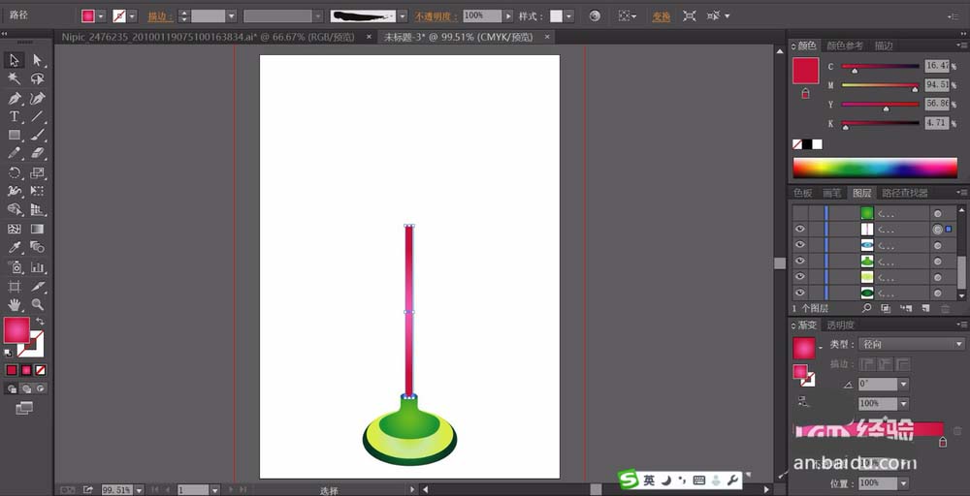Select the Zoom magnifier tool

point(37,304)
